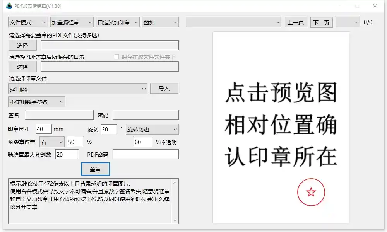The image size is (387, 232).
Task: Click the opacity field showing 60
Action: (x=143, y=142)
